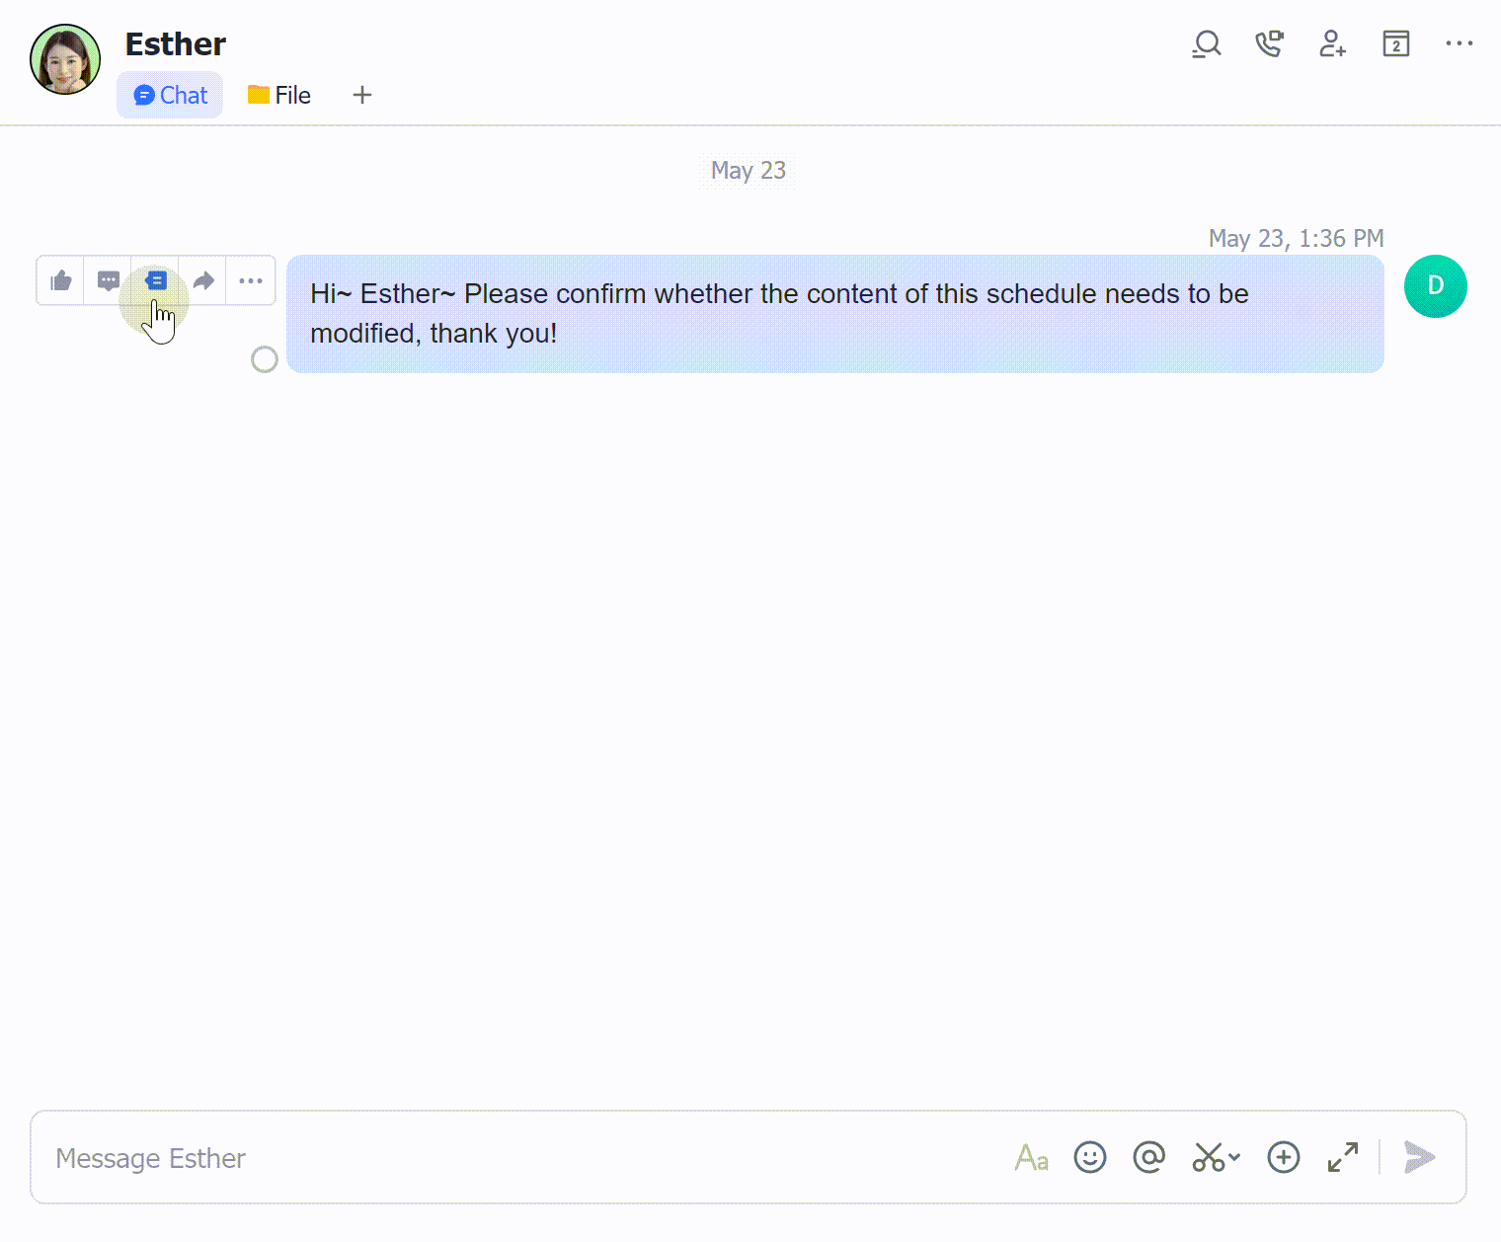
Task: Switch to the File tab
Action: pyautogui.click(x=278, y=95)
